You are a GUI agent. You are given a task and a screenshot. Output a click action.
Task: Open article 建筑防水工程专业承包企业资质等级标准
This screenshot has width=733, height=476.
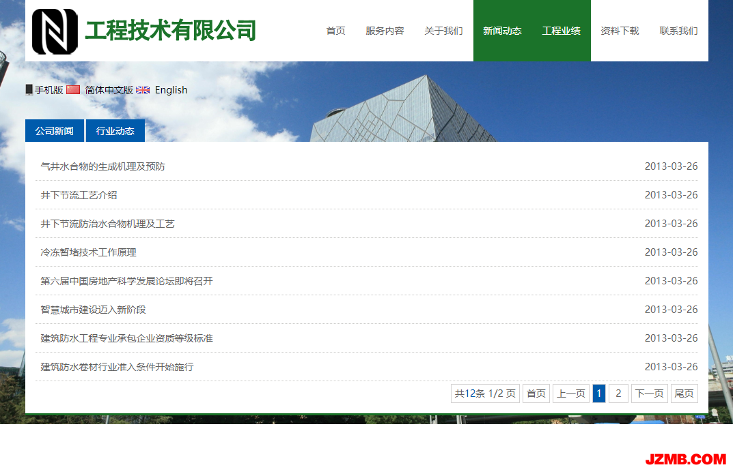(126, 338)
